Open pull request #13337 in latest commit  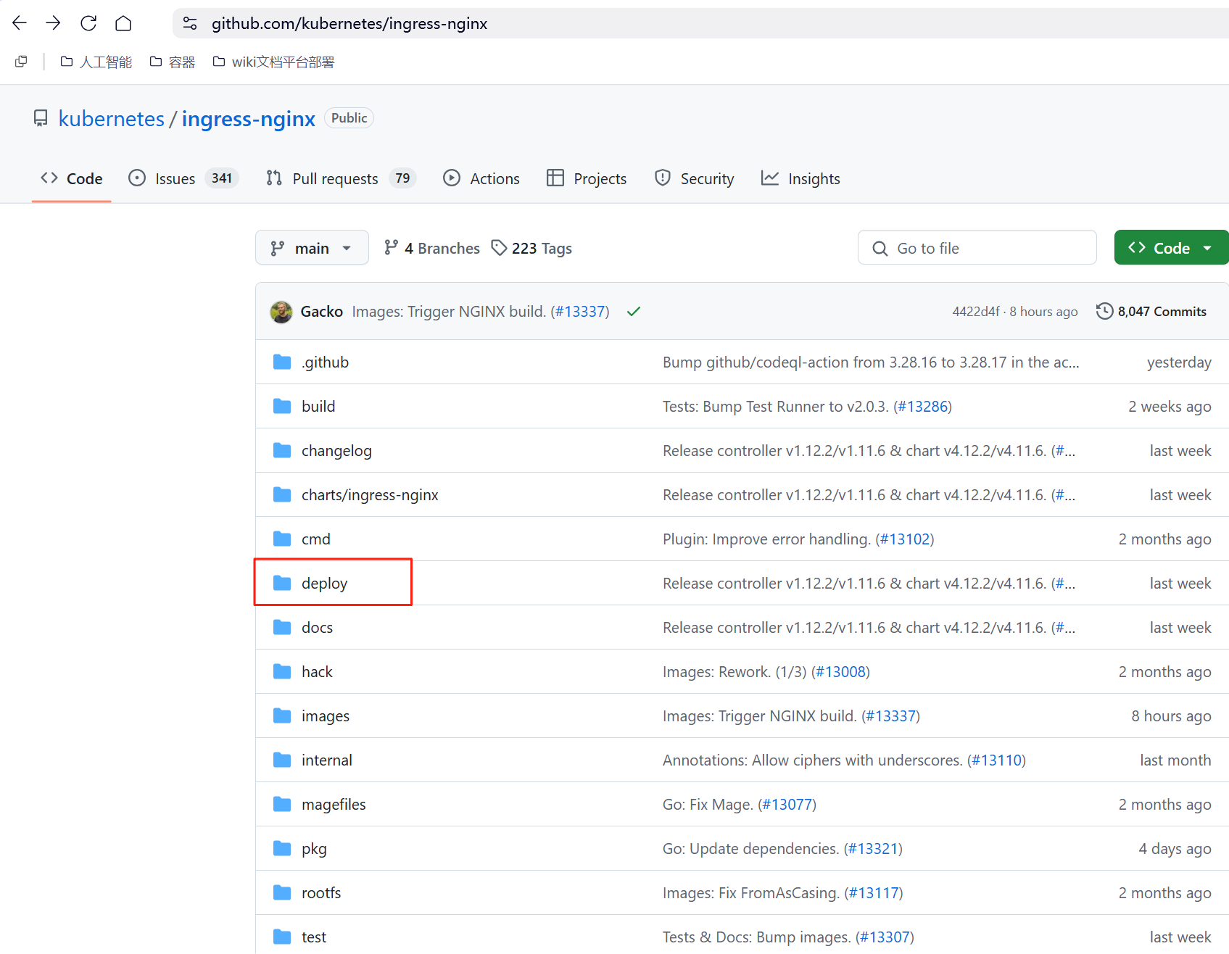pos(580,312)
